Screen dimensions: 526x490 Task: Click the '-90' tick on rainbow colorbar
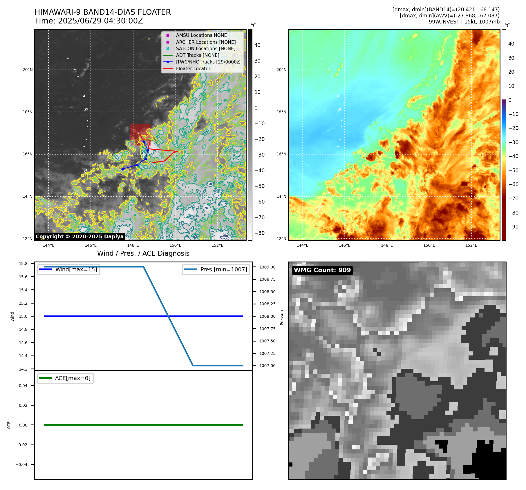click(514, 227)
